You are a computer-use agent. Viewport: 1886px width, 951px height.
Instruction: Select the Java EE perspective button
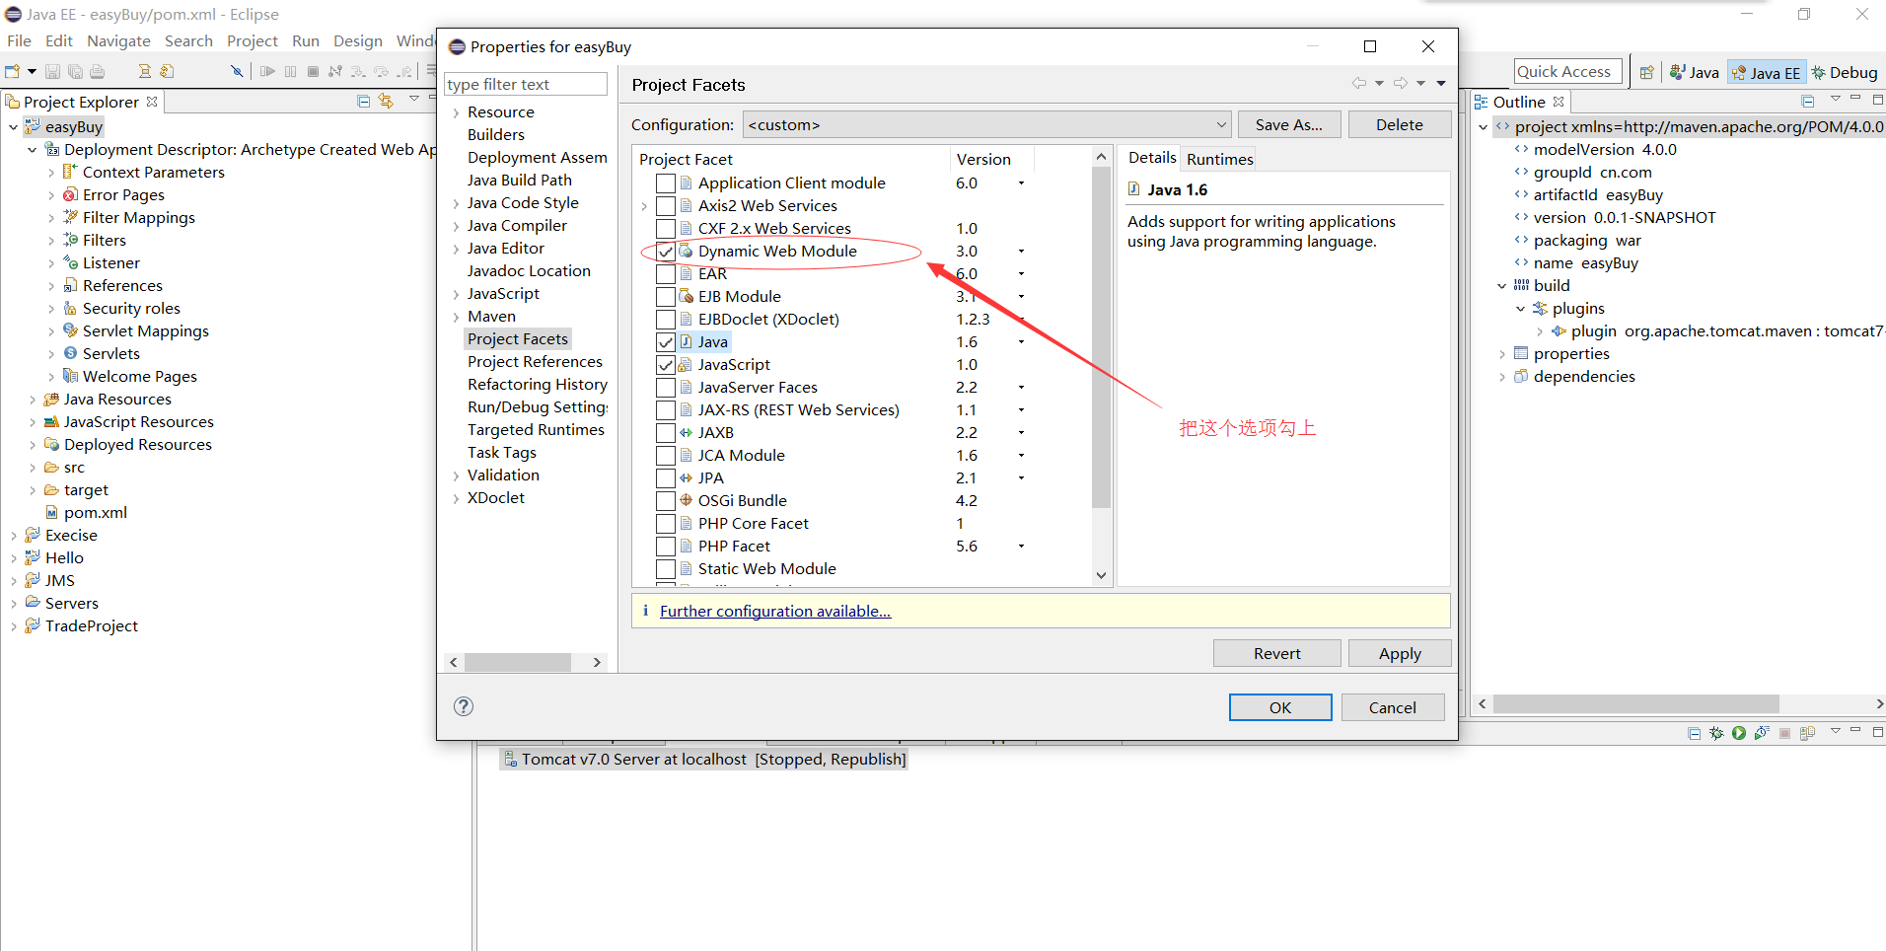pyautogui.click(x=1766, y=72)
